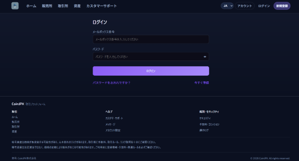Viewport: 299px width, 161px height.
Task: Select 資産 in the top navigation
Action: click(77, 6)
